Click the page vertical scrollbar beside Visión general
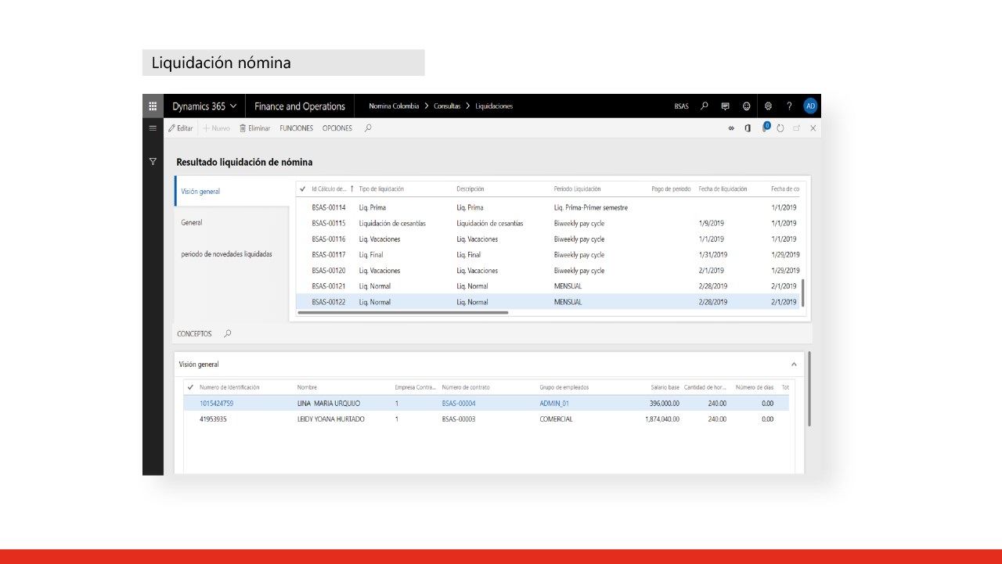 pos(809,389)
